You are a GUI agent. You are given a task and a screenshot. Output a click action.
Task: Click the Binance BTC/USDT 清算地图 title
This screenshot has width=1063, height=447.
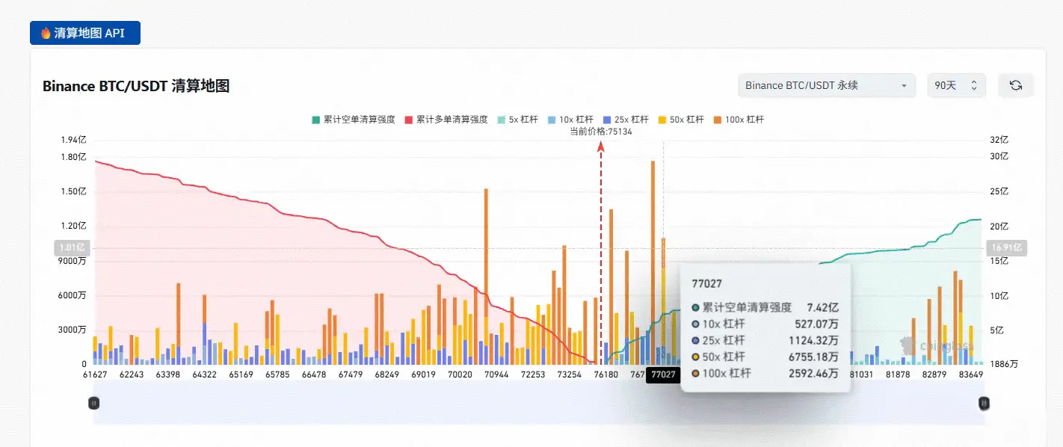coord(136,86)
